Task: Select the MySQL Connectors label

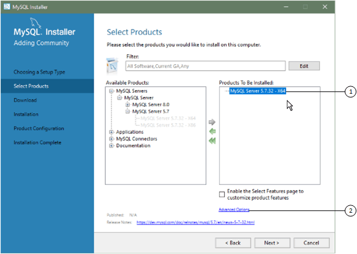Action: click(137, 139)
